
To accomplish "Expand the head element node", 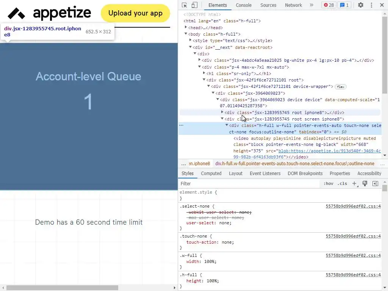I will (186, 27).
